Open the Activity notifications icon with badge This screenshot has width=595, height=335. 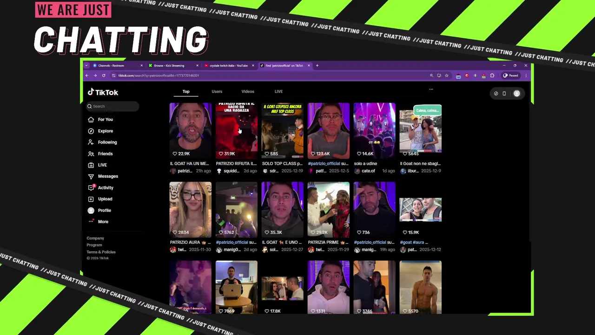pos(91,188)
